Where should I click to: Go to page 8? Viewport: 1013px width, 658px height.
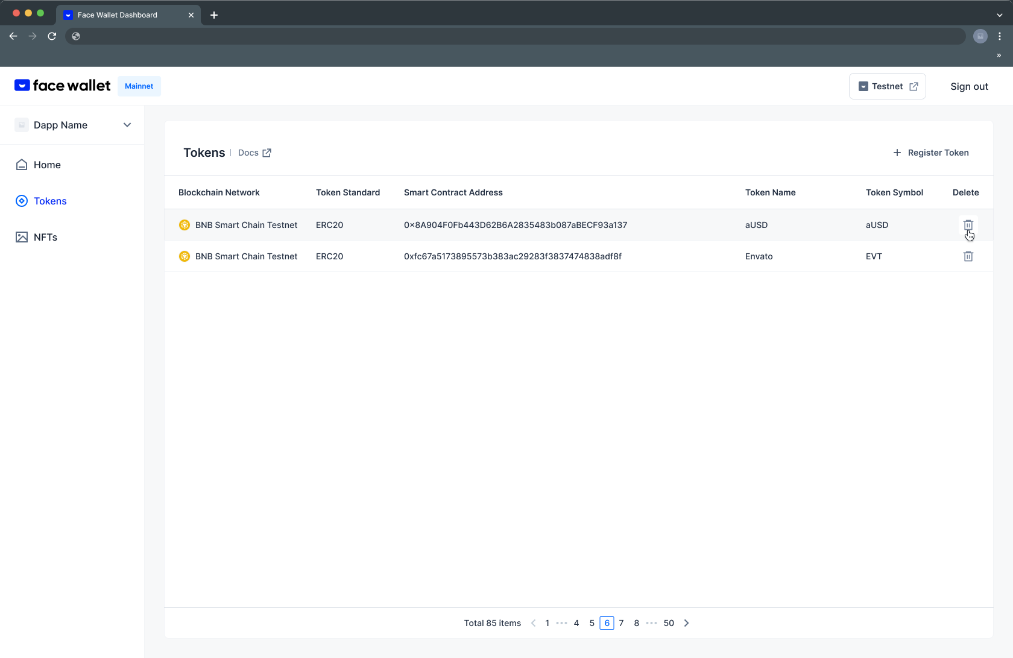637,623
